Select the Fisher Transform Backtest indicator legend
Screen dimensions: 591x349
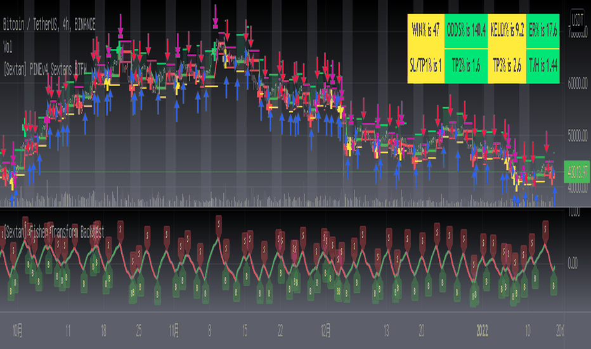54,232
